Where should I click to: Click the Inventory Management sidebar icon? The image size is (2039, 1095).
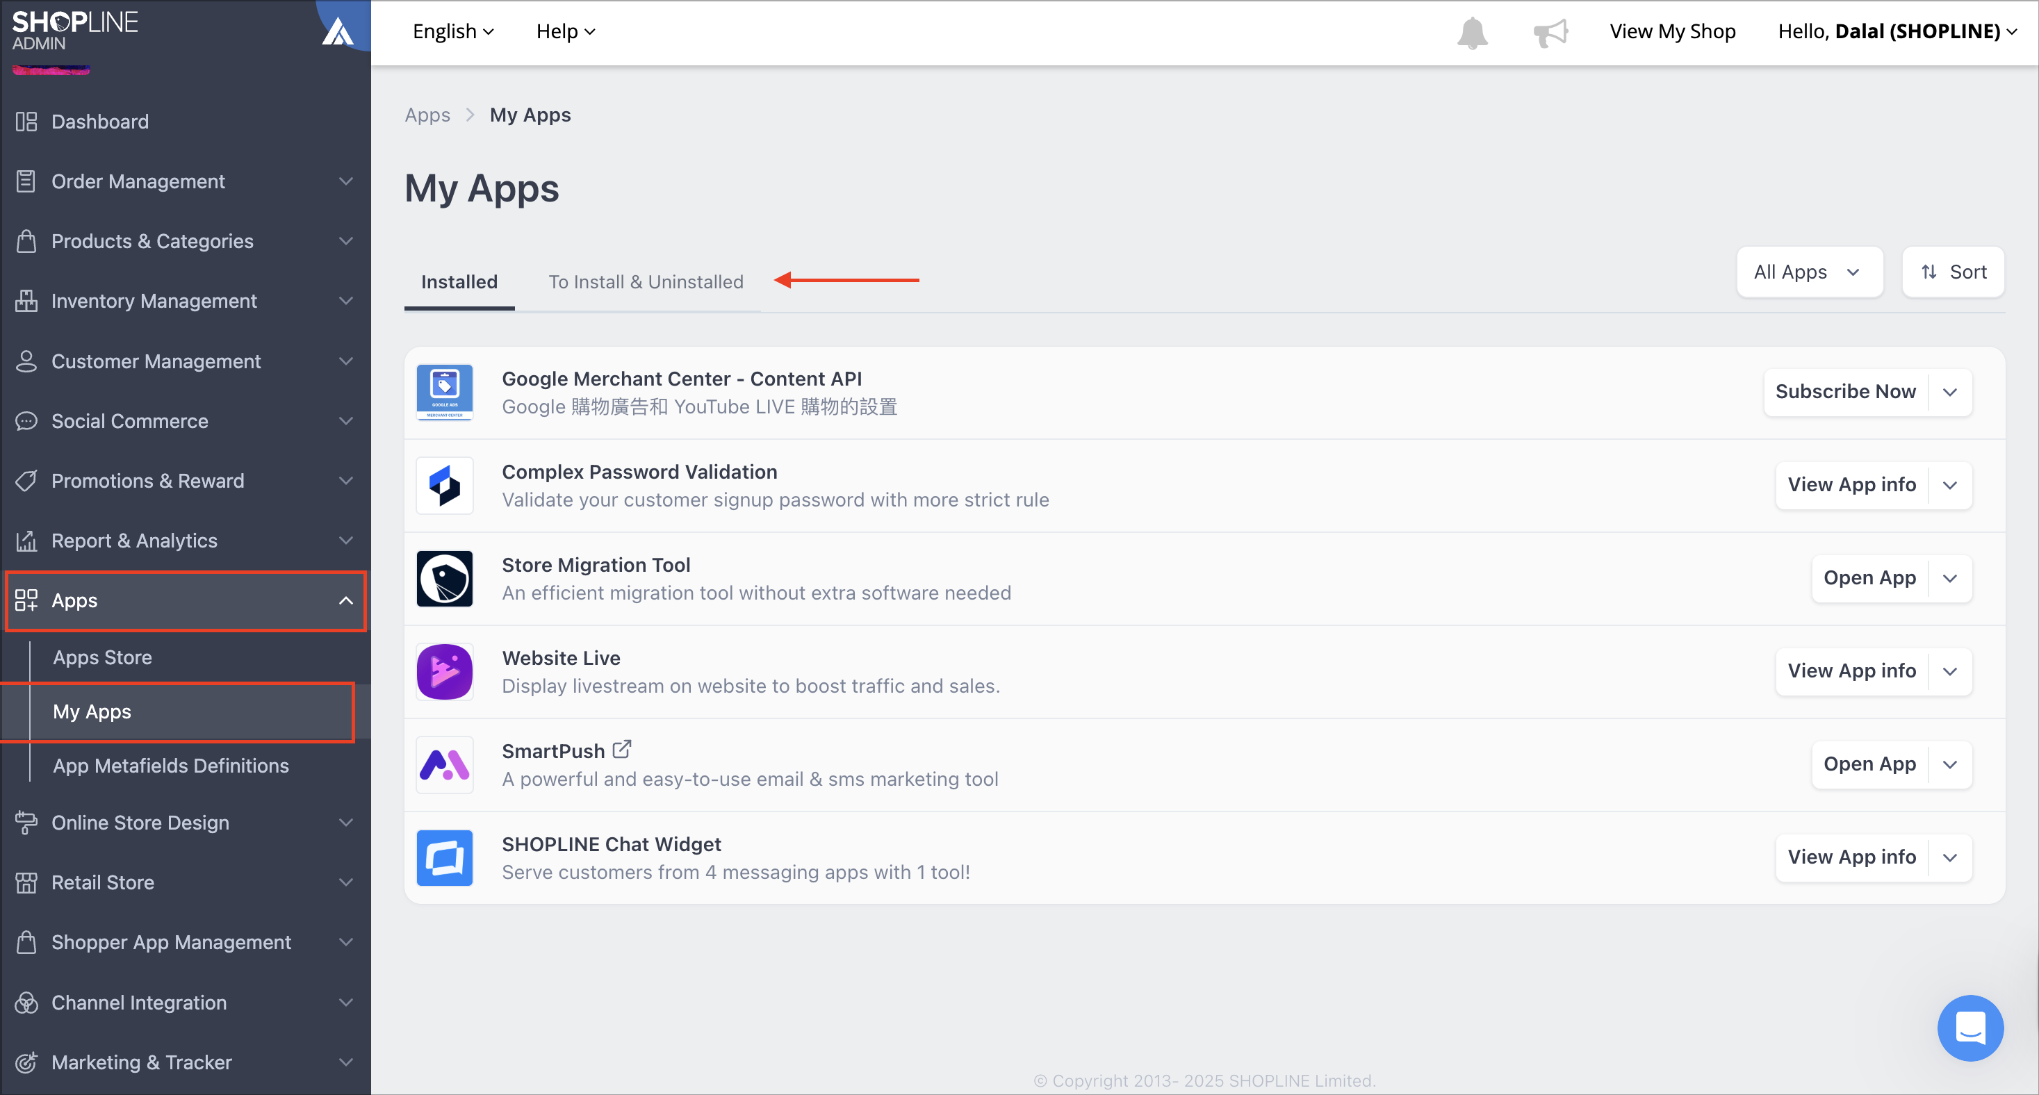pyautogui.click(x=26, y=301)
